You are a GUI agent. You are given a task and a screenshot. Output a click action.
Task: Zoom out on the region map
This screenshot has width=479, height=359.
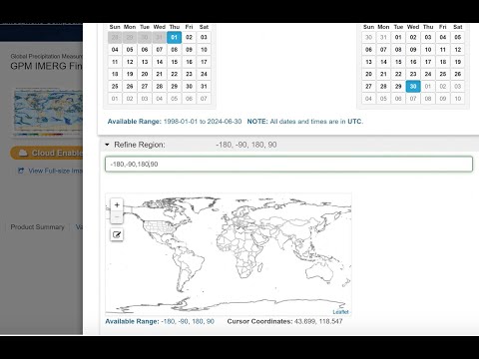[117, 217]
